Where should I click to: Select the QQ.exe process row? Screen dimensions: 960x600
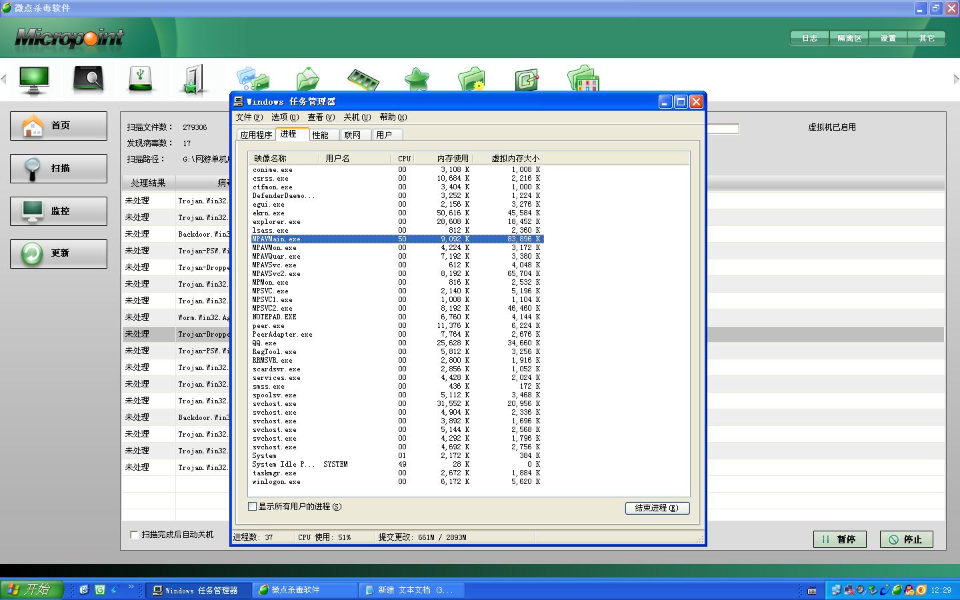click(x=397, y=343)
